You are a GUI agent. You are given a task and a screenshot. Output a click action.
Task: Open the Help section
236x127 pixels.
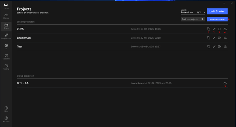point(6,109)
